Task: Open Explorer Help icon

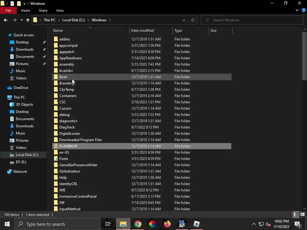Action: pyautogui.click(x=303, y=10)
